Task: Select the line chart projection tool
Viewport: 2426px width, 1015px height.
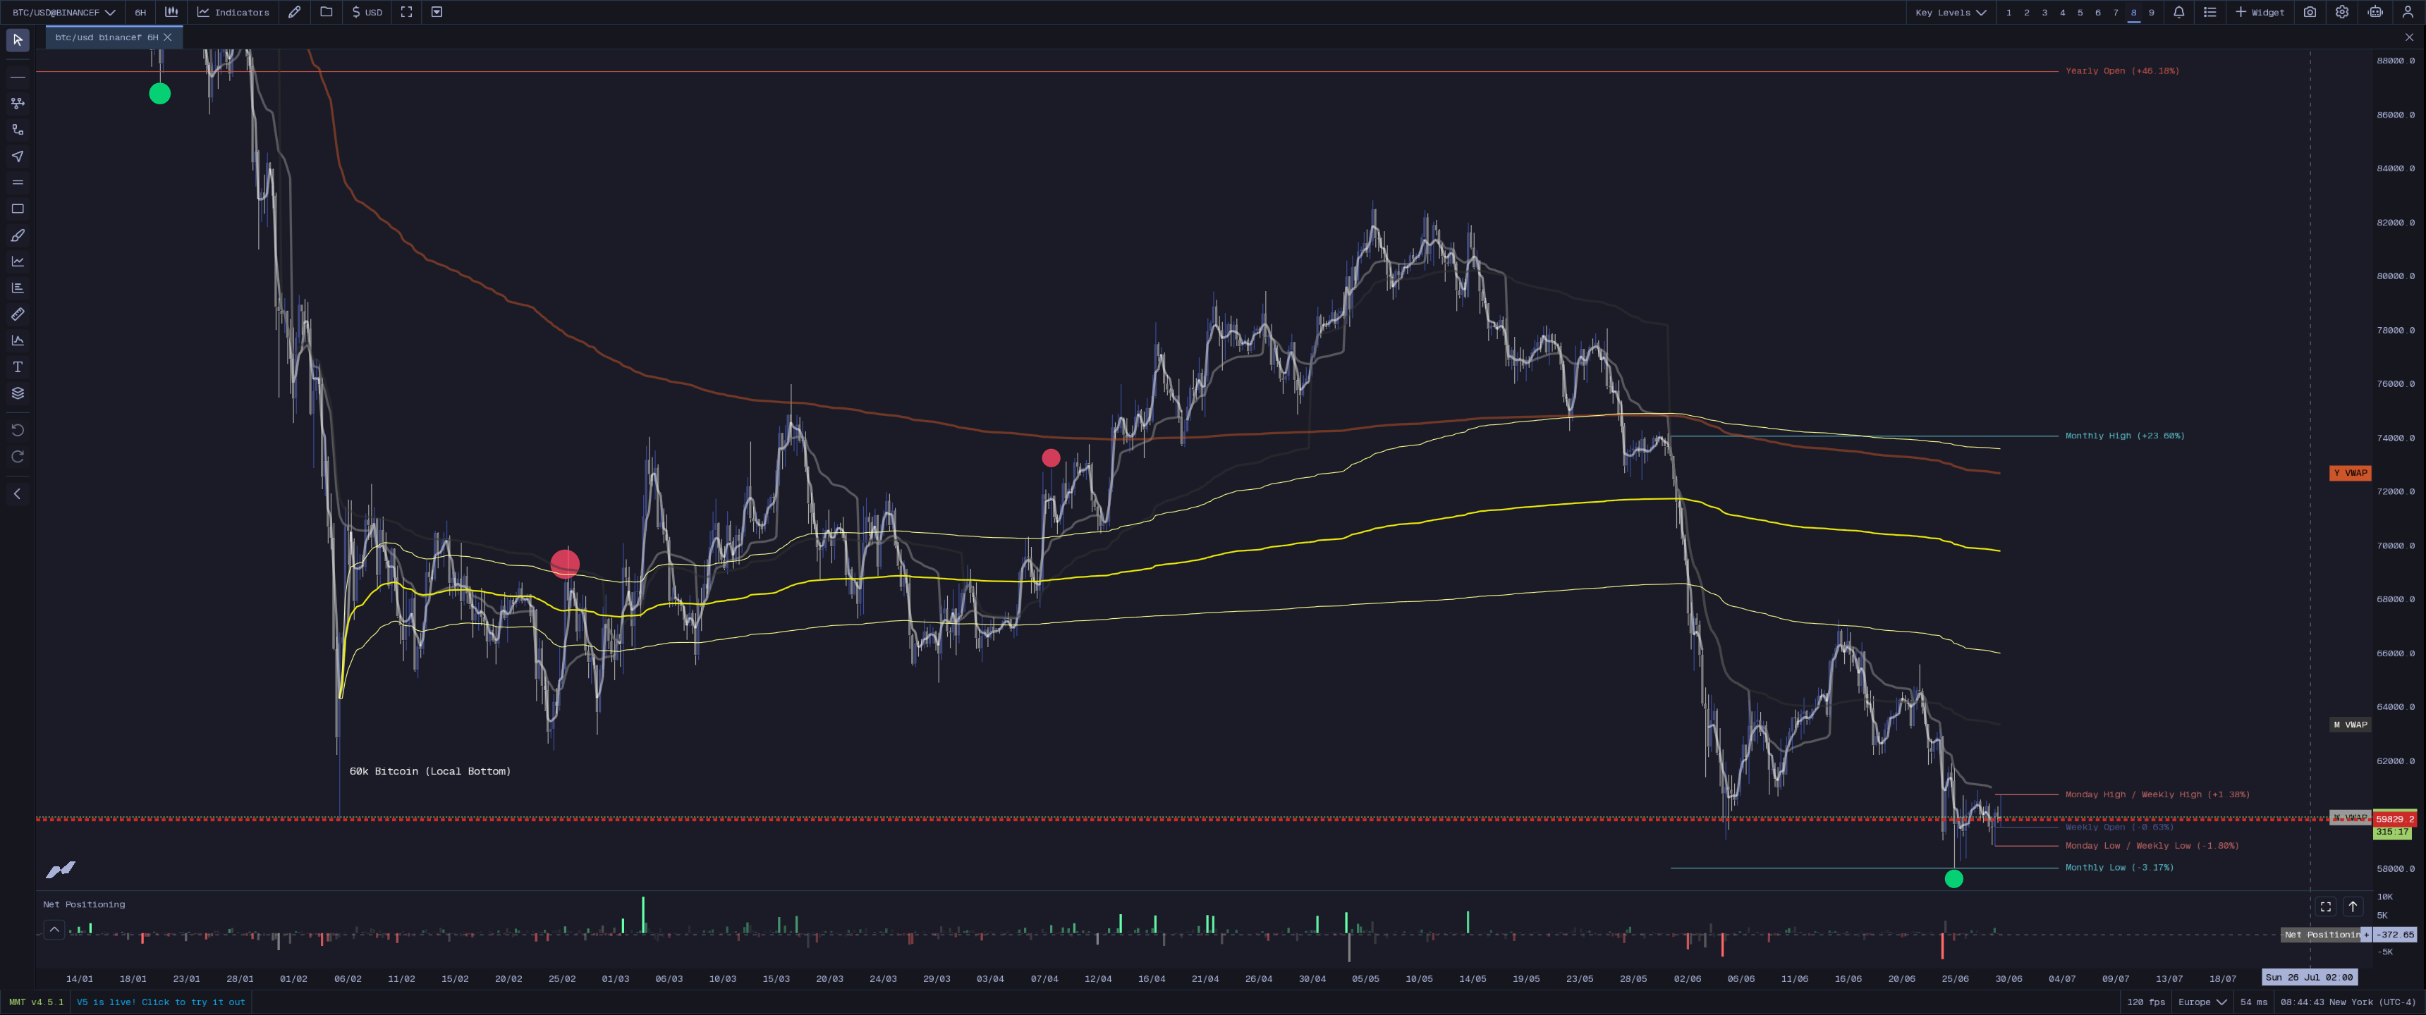Action: tap(17, 261)
